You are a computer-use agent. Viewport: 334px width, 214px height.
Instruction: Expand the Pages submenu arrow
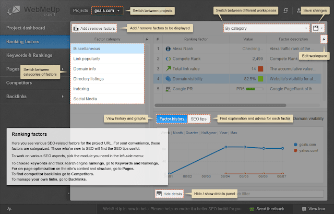point(63,69)
